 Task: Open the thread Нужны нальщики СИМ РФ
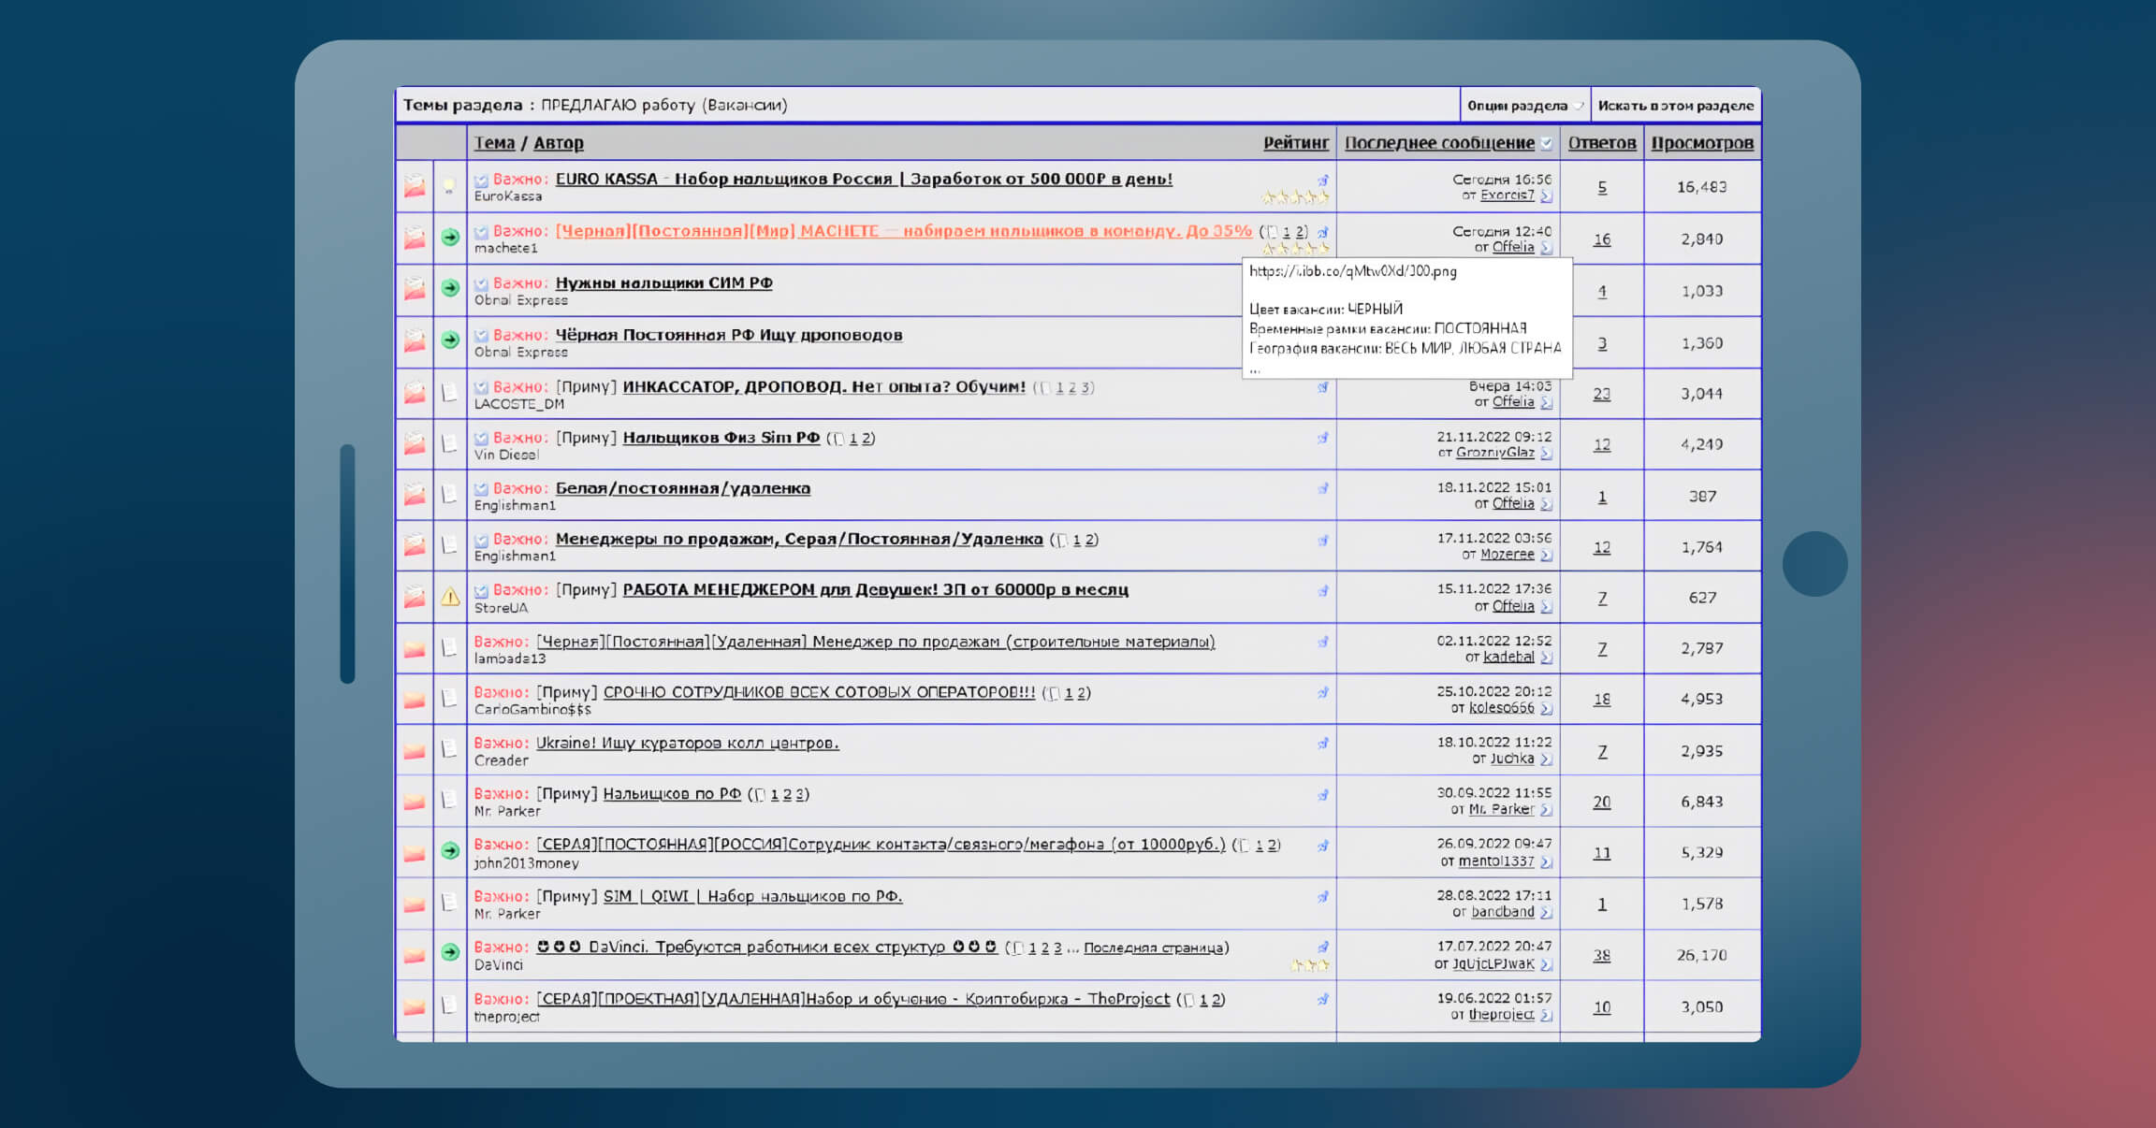(x=663, y=282)
